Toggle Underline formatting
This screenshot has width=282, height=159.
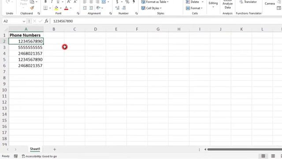coord(58,2)
